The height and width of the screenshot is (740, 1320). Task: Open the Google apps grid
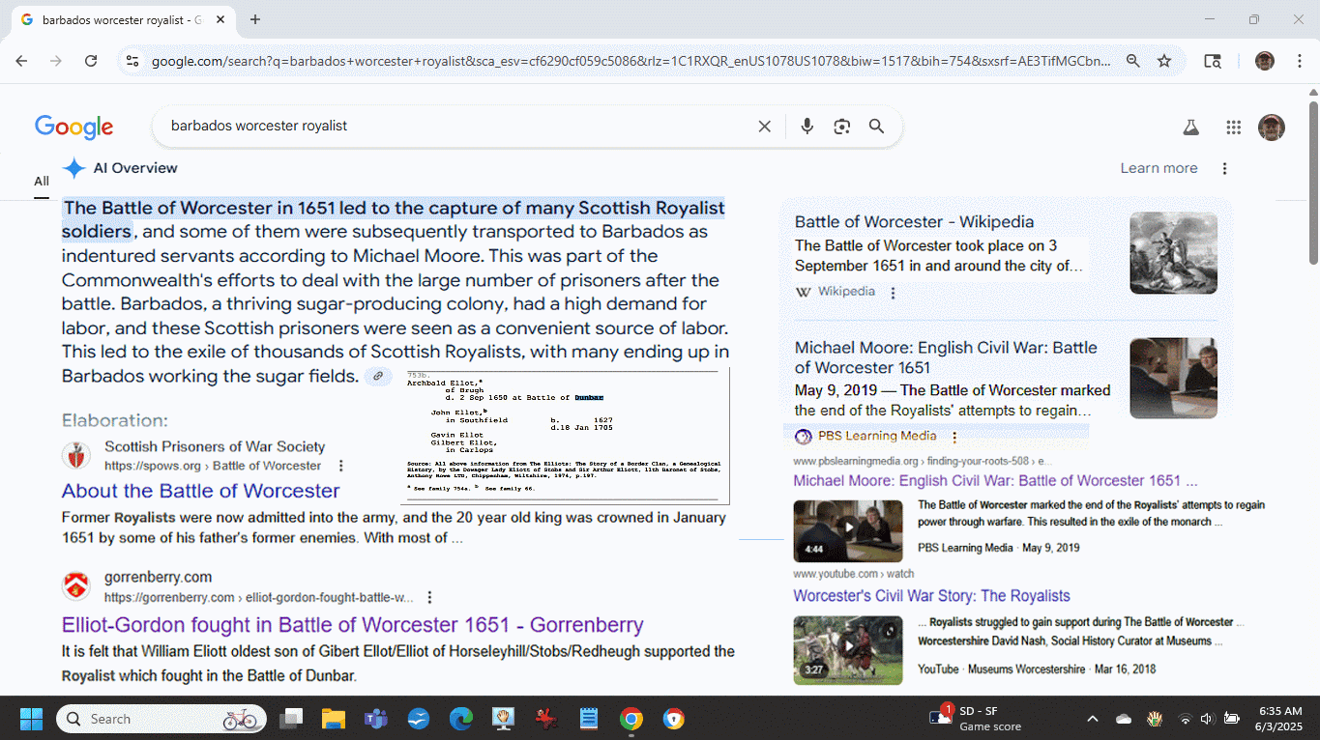(1233, 128)
